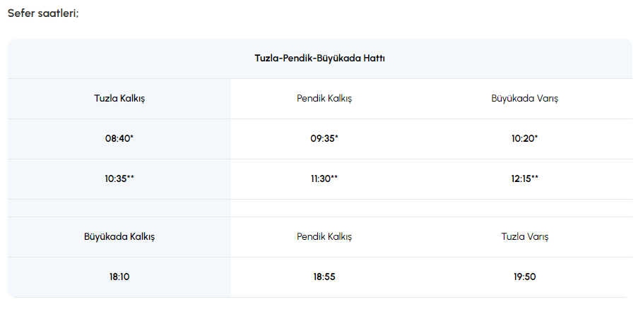Click the Büyükada Kalkış return header
643x316 pixels.
119,237
